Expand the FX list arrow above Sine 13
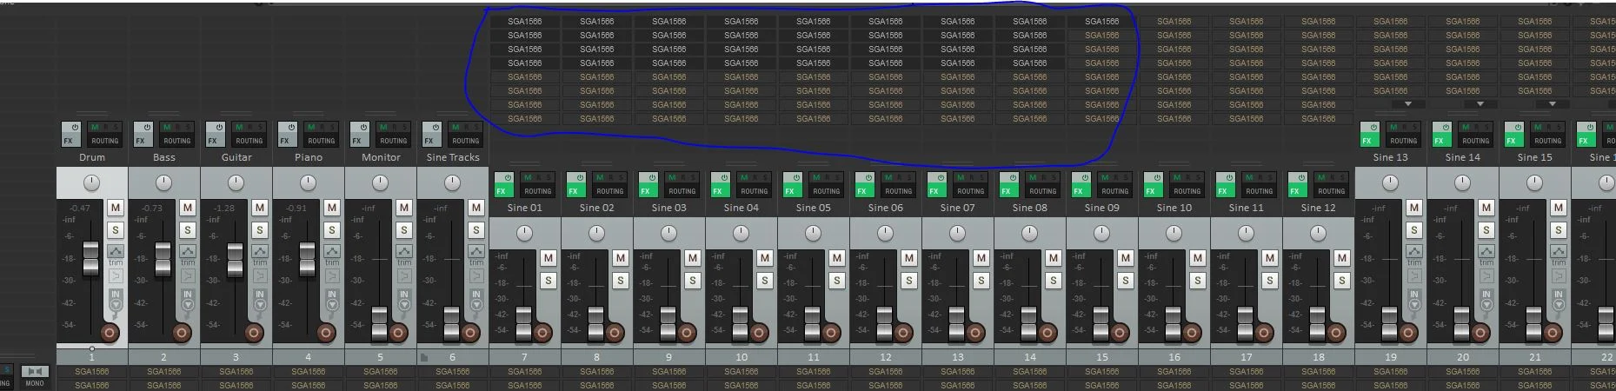 pos(1408,104)
